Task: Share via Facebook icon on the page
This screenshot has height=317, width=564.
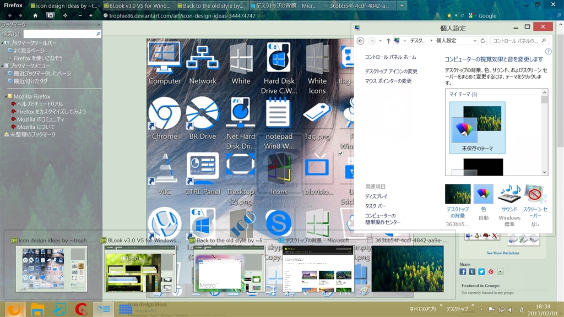Action: pyautogui.click(x=463, y=271)
